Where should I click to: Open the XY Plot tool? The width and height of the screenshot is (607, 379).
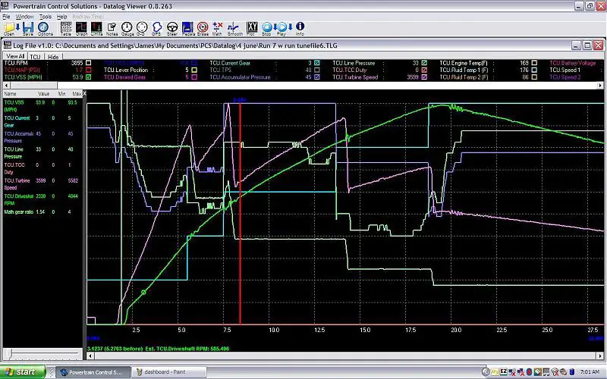[252, 28]
